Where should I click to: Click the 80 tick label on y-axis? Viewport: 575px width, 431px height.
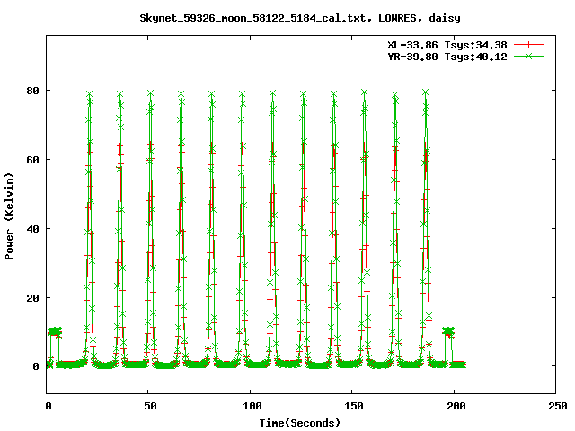point(32,91)
